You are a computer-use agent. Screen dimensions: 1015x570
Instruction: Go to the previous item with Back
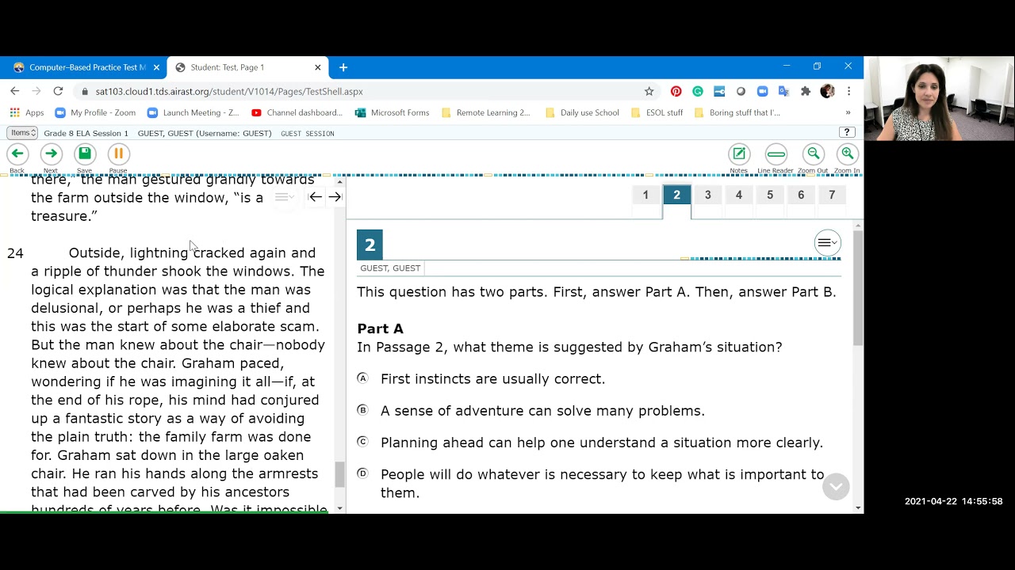pyautogui.click(x=17, y=154)
